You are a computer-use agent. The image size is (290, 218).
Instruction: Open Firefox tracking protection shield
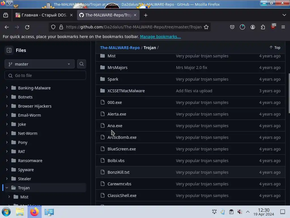tap(53, 27)
